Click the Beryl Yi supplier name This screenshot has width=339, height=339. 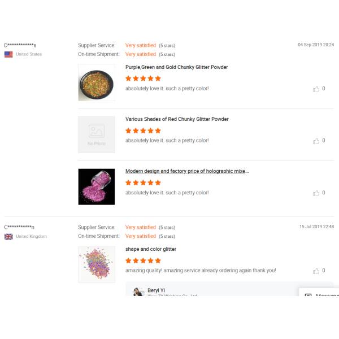(156, 290)
